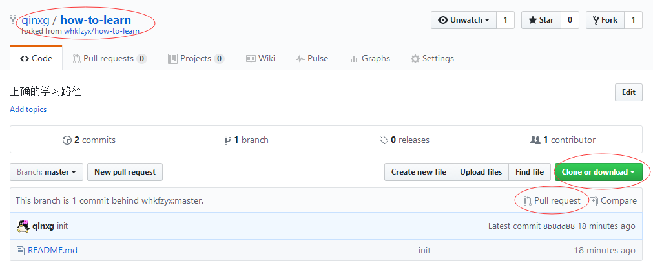Open the Branch: master dropdown
Viewport: 653px width, 265px height.
[47, 172]
